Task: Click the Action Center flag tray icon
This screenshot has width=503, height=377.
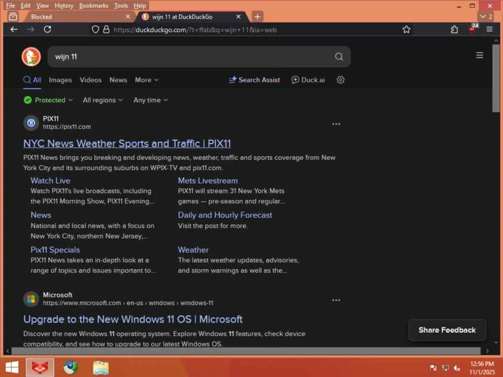Action: [x=433, y=368]
